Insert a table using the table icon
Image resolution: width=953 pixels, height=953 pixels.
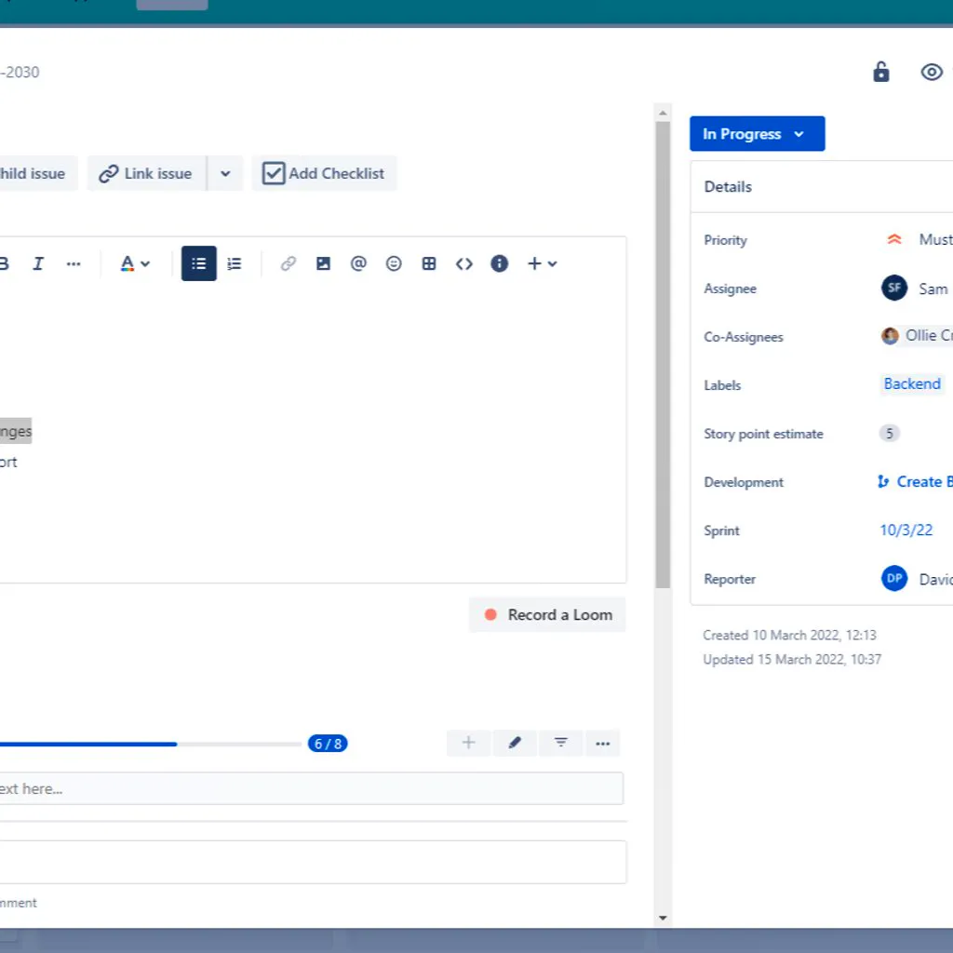(x=429, y=264)
